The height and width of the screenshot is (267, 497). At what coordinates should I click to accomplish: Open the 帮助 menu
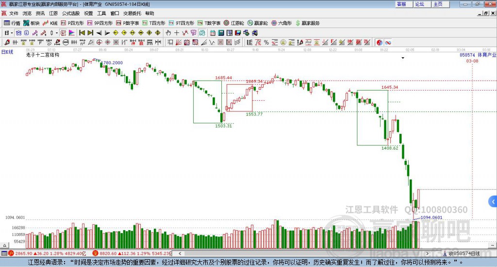point(149,13)
